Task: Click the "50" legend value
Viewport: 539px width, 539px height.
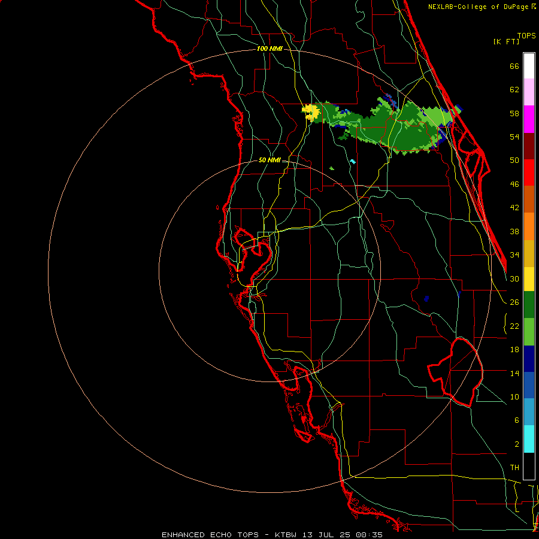Action: click(514, 161)
